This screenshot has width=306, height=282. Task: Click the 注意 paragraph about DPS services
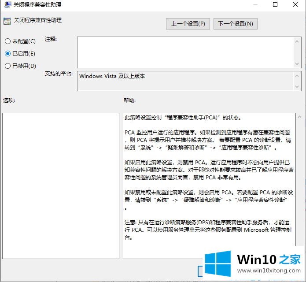point(208,230)
